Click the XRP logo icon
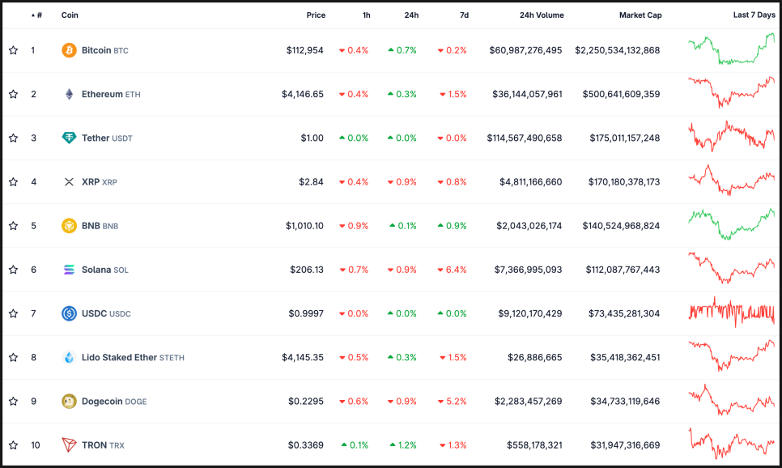Viewport: 782px width, 468px height. click(69, 181)
